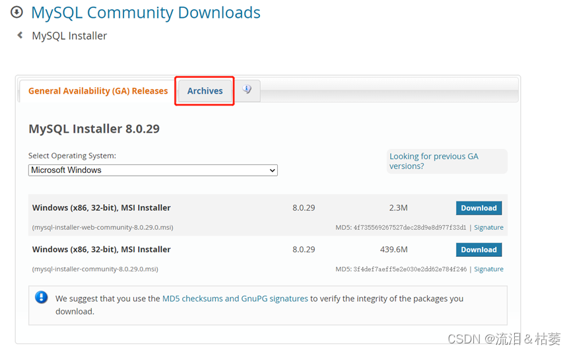Click Looking for previous GA versions link
571x352 pixels.
click(434, 161)
